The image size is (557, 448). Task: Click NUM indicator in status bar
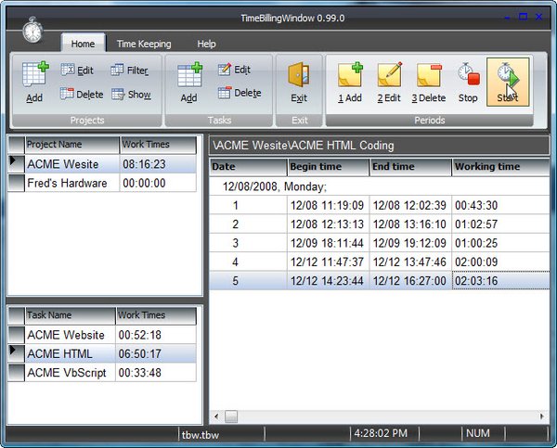(x=478, y=433)
